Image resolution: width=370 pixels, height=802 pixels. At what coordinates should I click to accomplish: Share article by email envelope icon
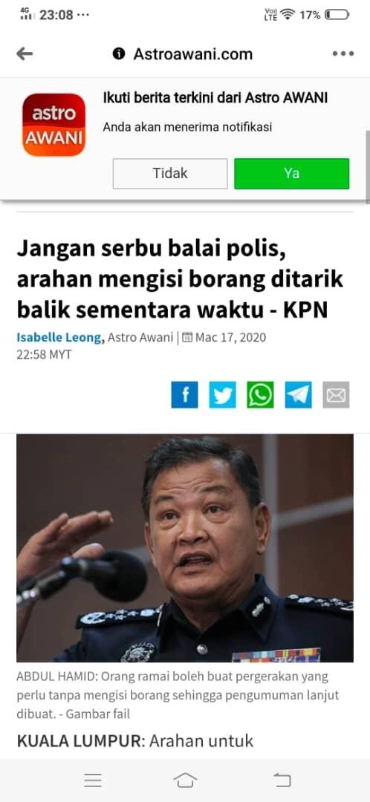coord(337,395)
